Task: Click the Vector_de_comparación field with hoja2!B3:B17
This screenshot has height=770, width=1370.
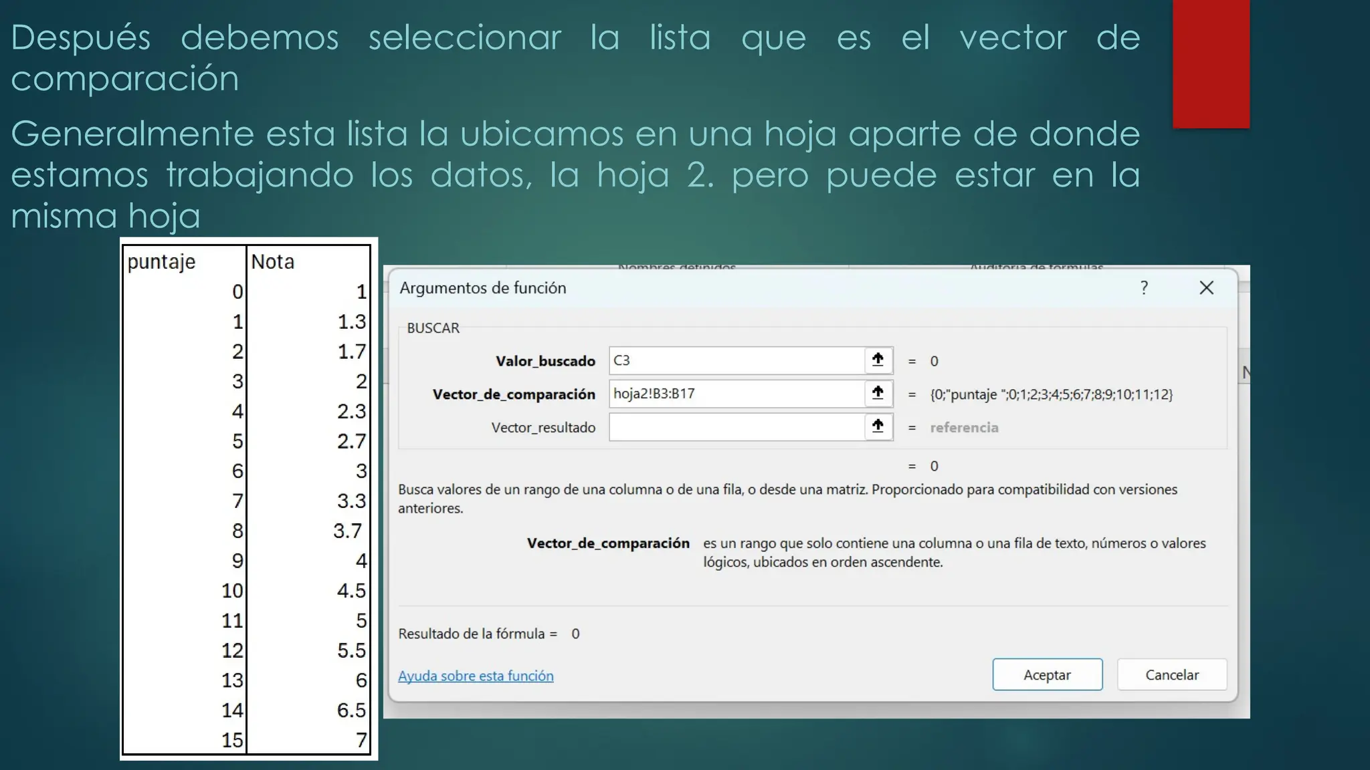Action: pos(737,394)
